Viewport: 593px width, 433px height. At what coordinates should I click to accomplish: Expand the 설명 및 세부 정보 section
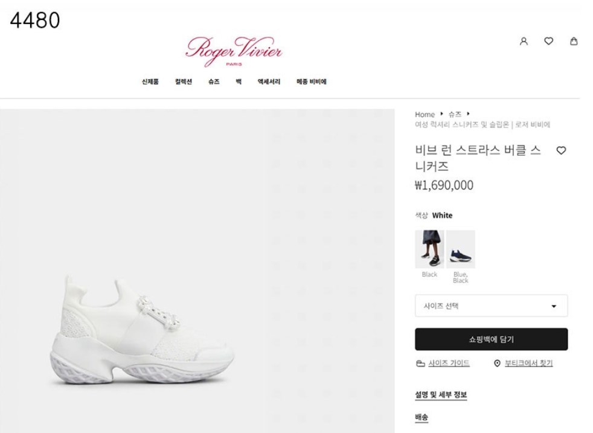pyautogui.click(x=441, y=395)
